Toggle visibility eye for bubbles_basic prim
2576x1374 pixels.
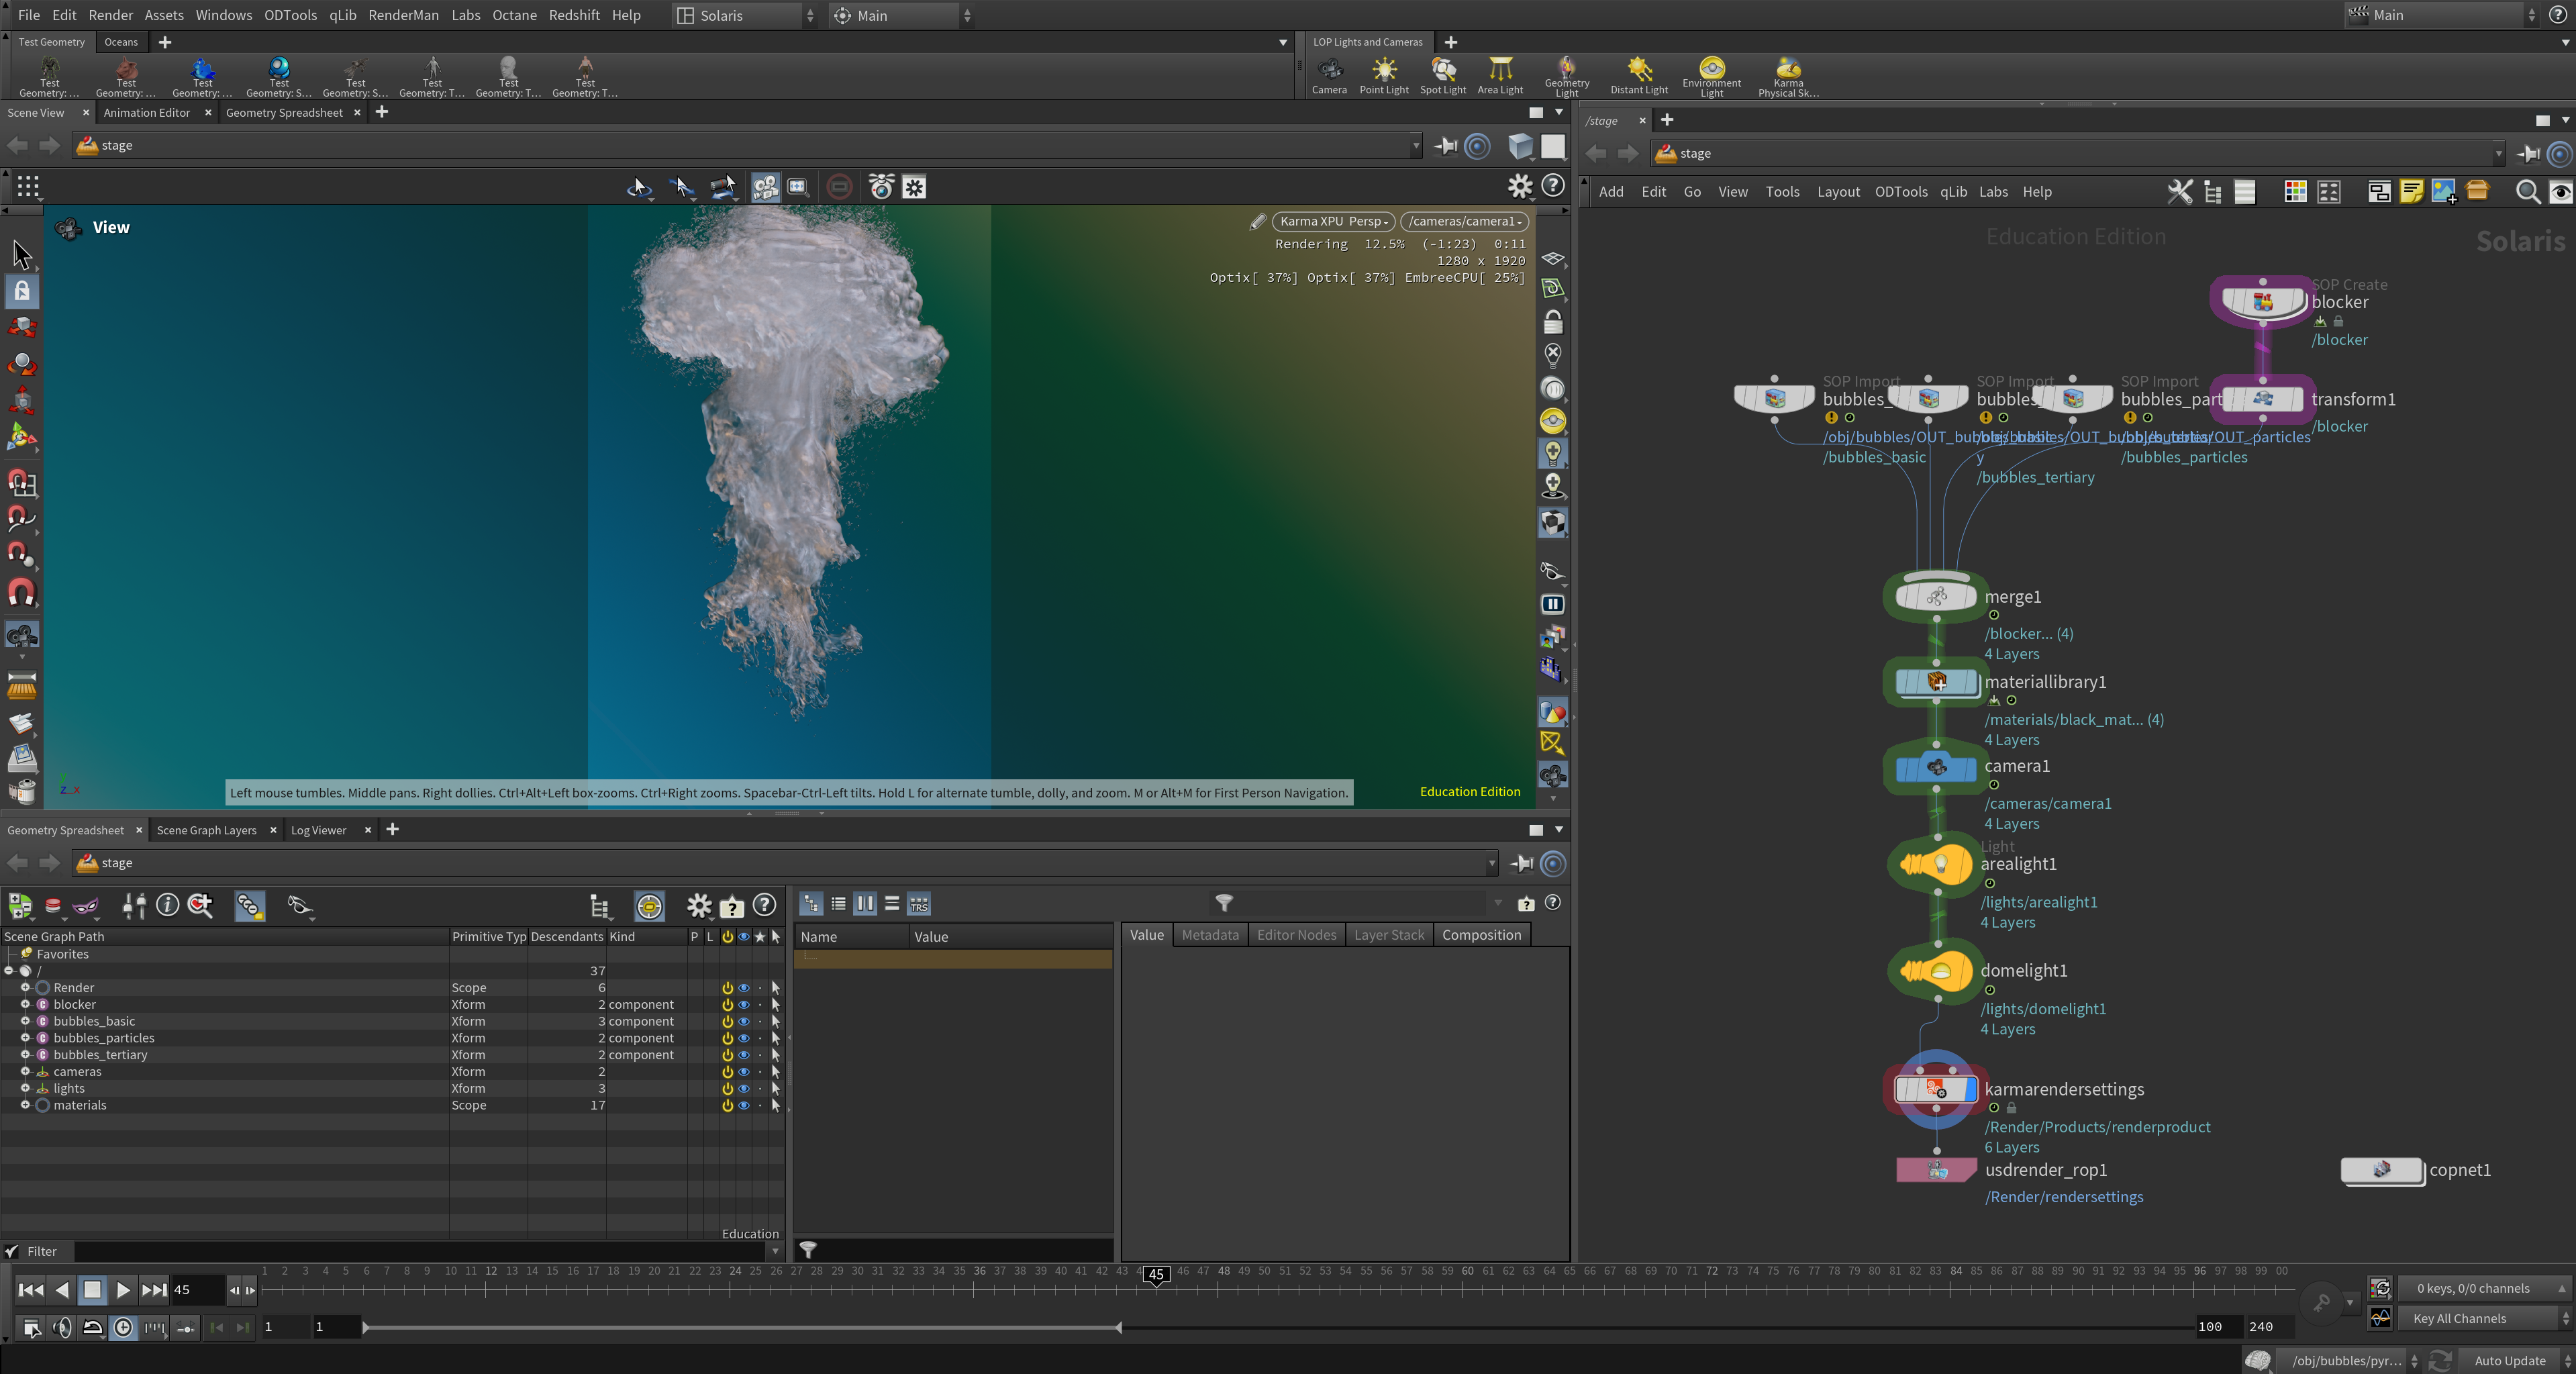pos(744,1022)
